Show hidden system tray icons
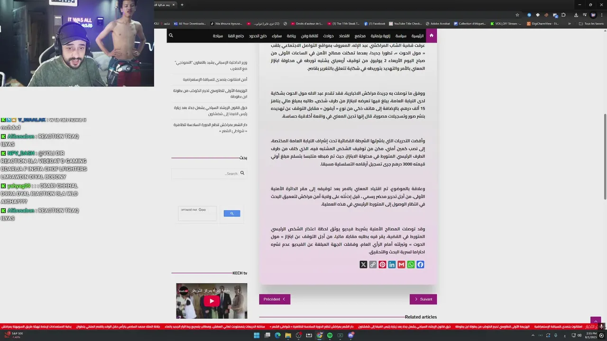The image size is (607, 341). click(x=533, y=335)
